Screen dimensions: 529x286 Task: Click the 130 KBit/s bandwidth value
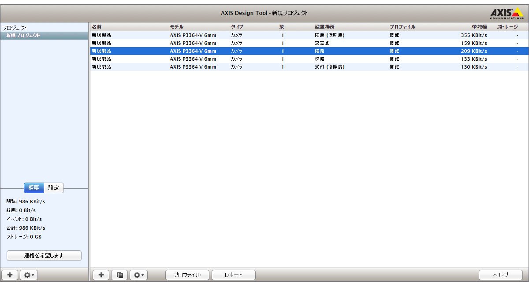pyautogui.click(x=474, y=67)
